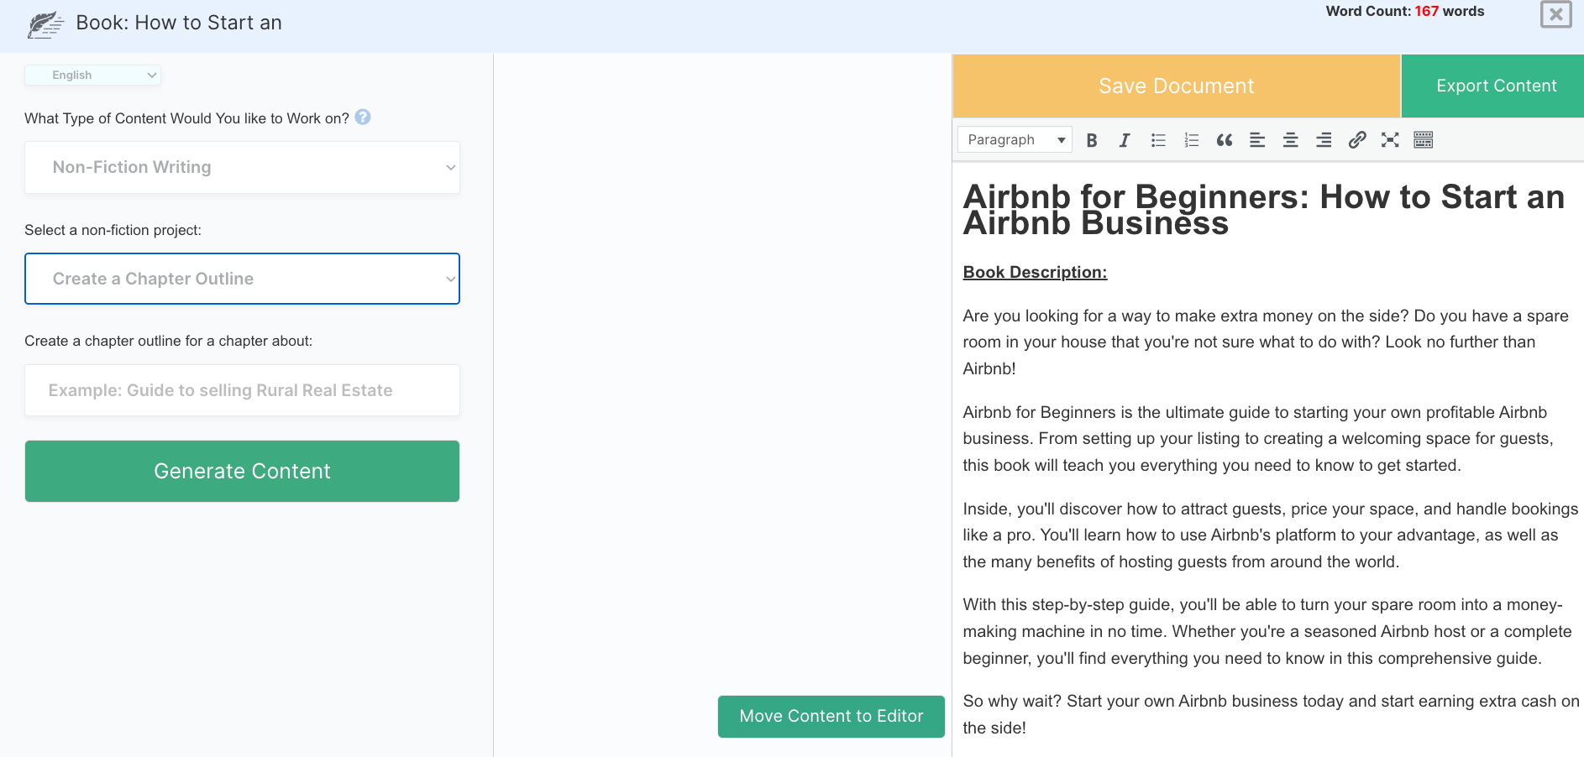Screen dimensions: 1584x757
Task: Open the Create a Chapter Outline dropdown
Action: (x=242, y=279)
